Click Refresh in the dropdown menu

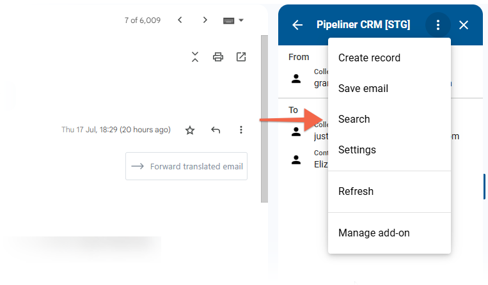(356, 191)
